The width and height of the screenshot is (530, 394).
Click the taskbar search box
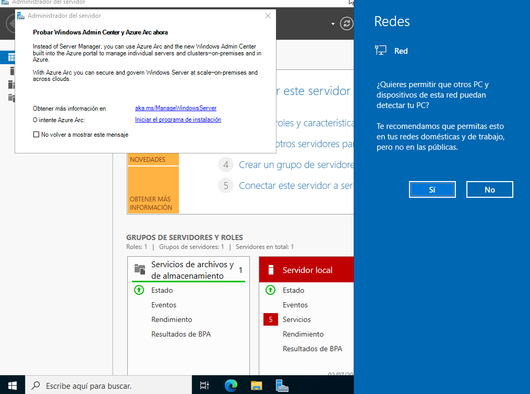[x=109, y=385]
